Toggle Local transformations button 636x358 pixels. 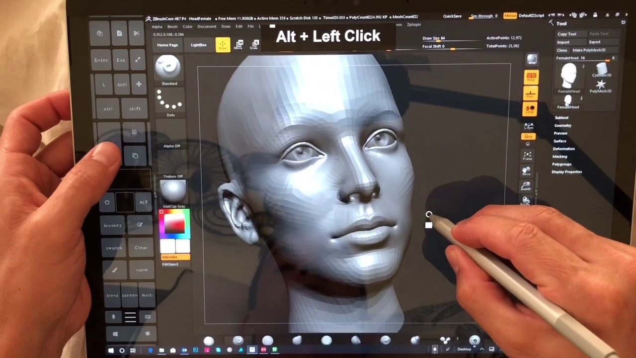tap(530, 109)
